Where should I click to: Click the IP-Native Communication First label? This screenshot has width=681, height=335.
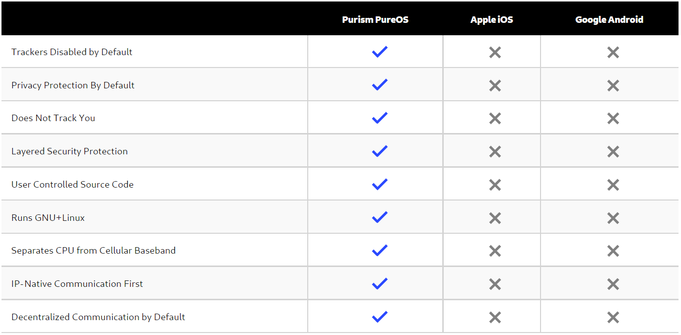(77, 284)
